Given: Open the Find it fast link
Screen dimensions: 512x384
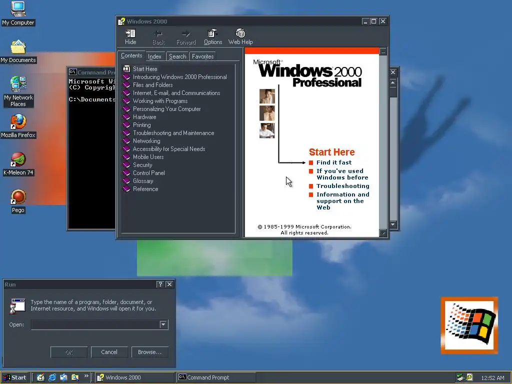Looking at the screenshot, I should (333, 162).
